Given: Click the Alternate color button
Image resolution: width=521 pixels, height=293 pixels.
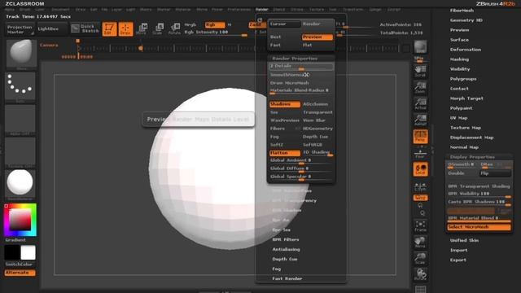Looking at the screenshot, I should coord(20,273).
